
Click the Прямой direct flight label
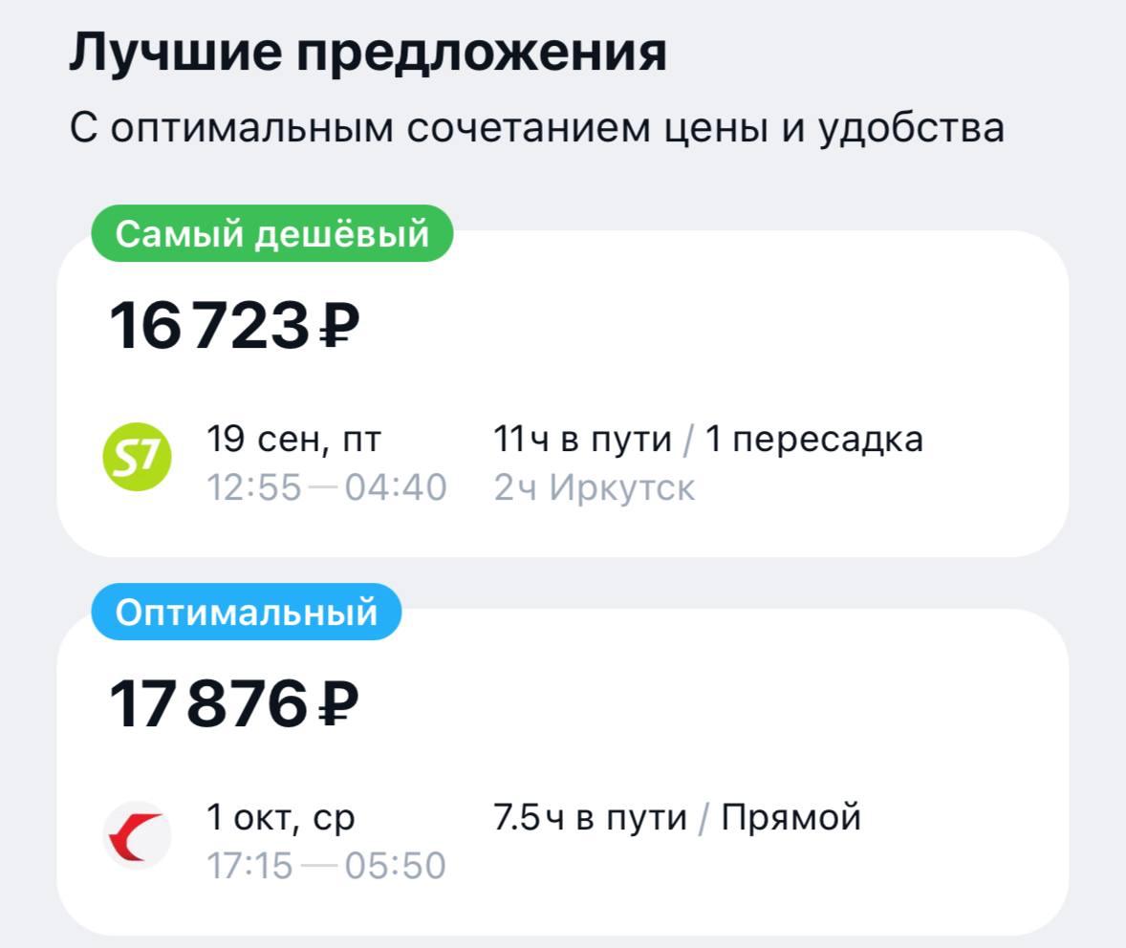(791, 818)
